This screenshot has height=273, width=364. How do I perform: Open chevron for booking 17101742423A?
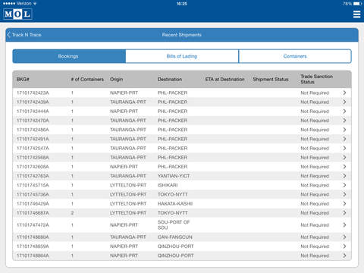pos(344,93)
